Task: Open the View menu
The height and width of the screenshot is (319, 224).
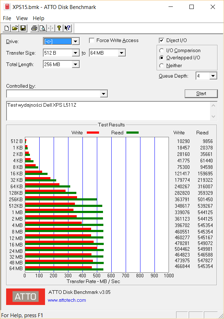Action: (x=22, y=18)
